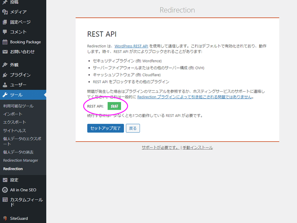Open the WordPress REST API link
Image resolution: width=297 pixels, height=223 pixels.
[x=131, y=46]
